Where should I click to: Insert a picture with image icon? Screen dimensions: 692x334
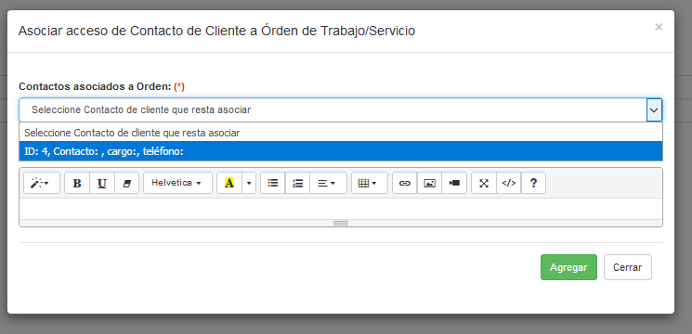tap(429, 183)
